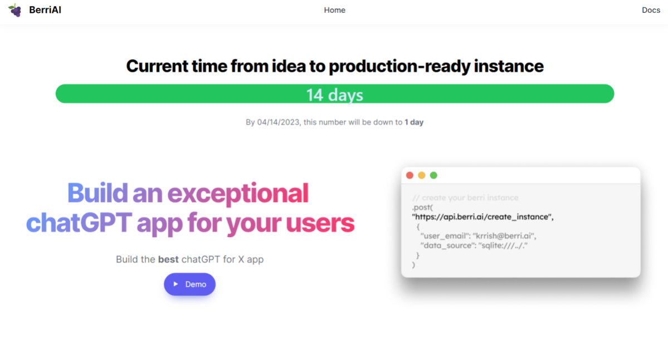The image size is (668, 350).
Task: Click the 'chatGPT app for your users' line
Action: 190,223
